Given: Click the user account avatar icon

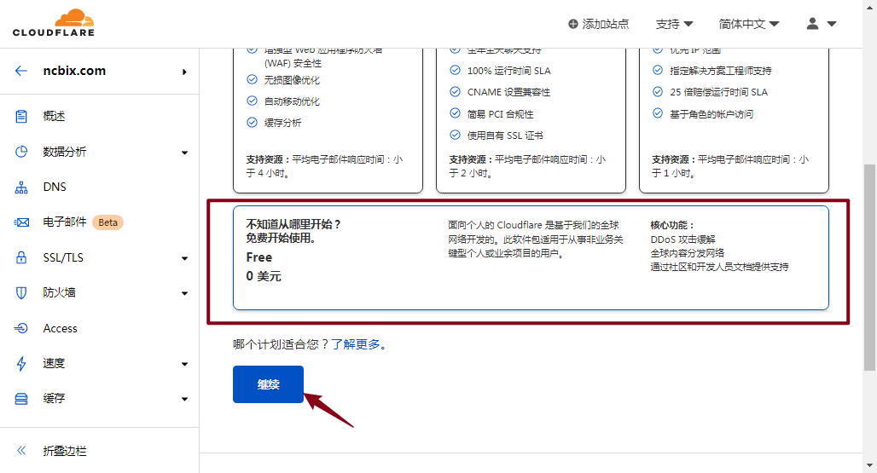Looking at the screenshot, I should tap(813, 24).
